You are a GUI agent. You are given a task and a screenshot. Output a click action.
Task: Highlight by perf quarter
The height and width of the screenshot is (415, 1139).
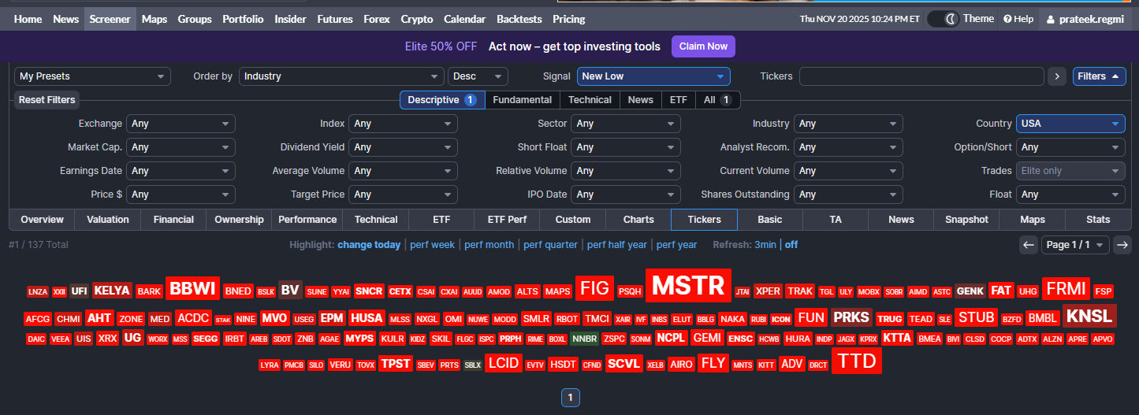[x=550, y=245]
